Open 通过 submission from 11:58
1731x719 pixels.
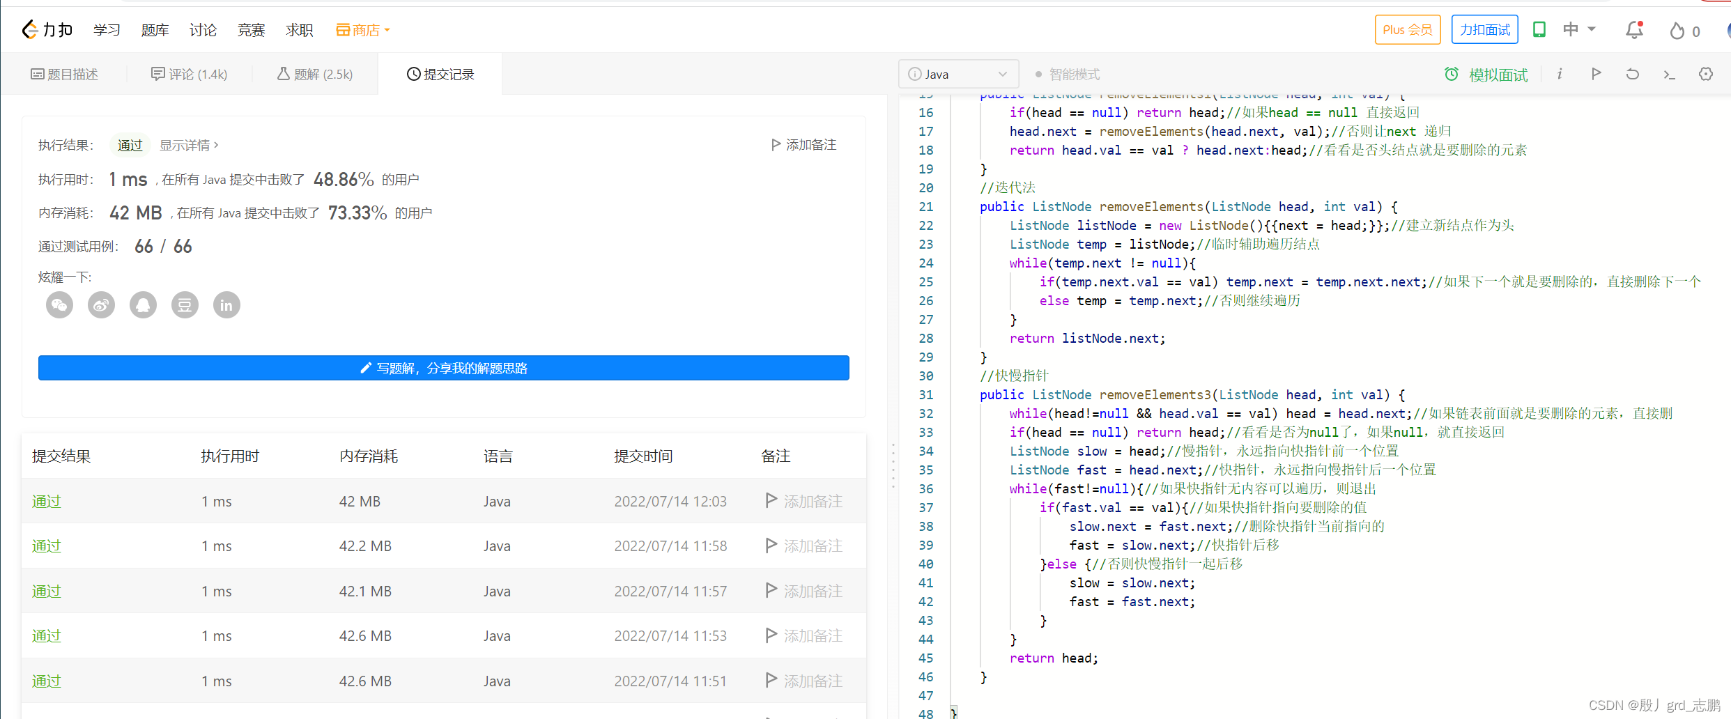tap(47, 546)
